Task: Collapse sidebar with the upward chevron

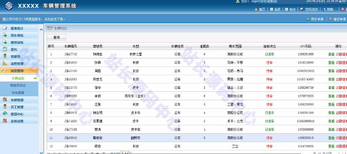Action: coord(41,30)
